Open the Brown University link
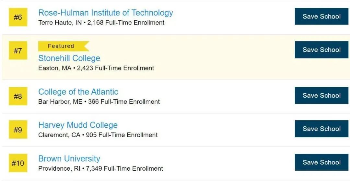The height and width of the screenshot is (181, 350). coord(69,158)
